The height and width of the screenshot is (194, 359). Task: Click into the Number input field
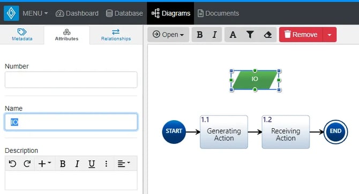click(x=71, y=80)
